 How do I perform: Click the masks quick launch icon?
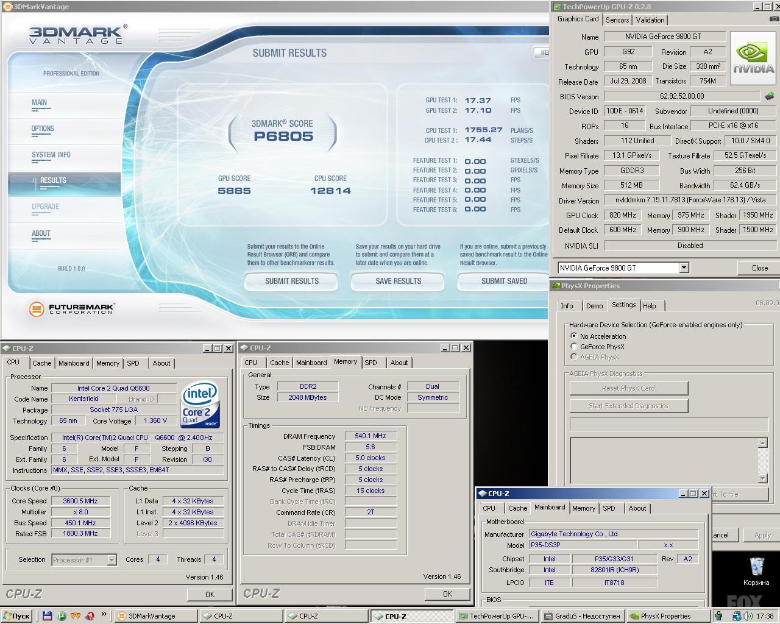pyautogui.click(x=76, y=615)
